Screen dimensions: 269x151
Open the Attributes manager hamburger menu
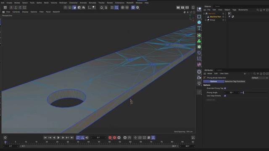pos(205,74)
